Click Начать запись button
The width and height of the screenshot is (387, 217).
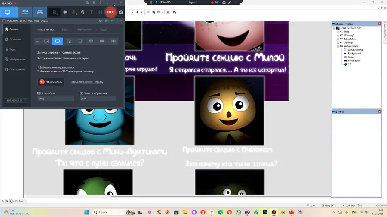coord(51,82)
